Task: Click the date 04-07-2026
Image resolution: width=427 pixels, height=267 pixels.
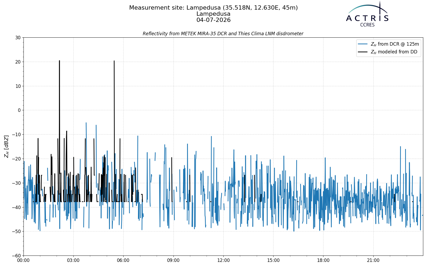Action: [x=213, y=20]
